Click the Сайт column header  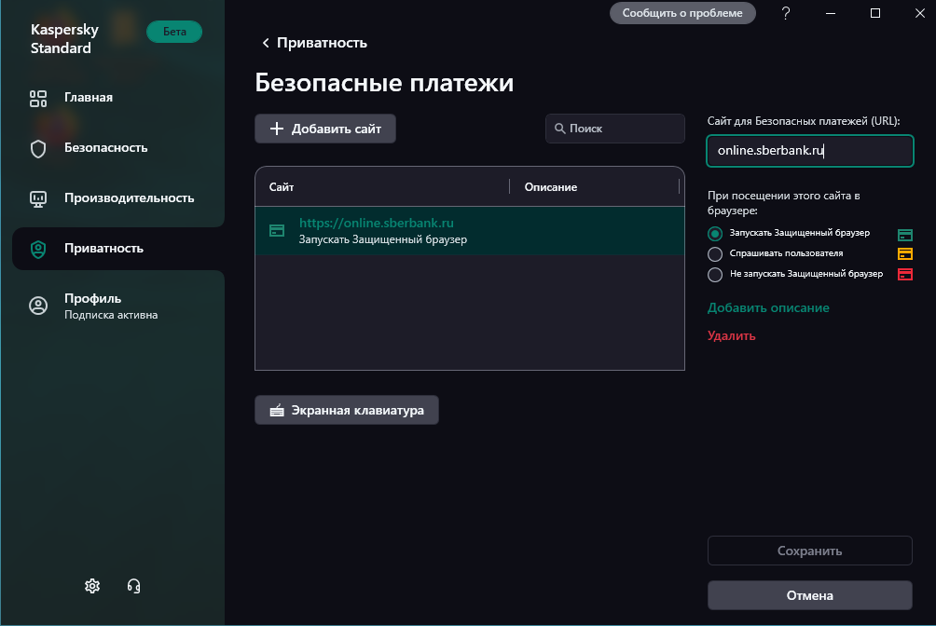[282, 187]
